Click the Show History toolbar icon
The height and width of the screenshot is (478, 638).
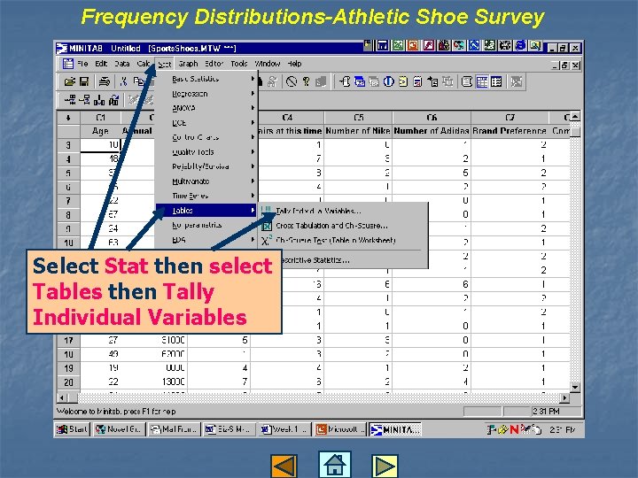click(x=403, y=82)
